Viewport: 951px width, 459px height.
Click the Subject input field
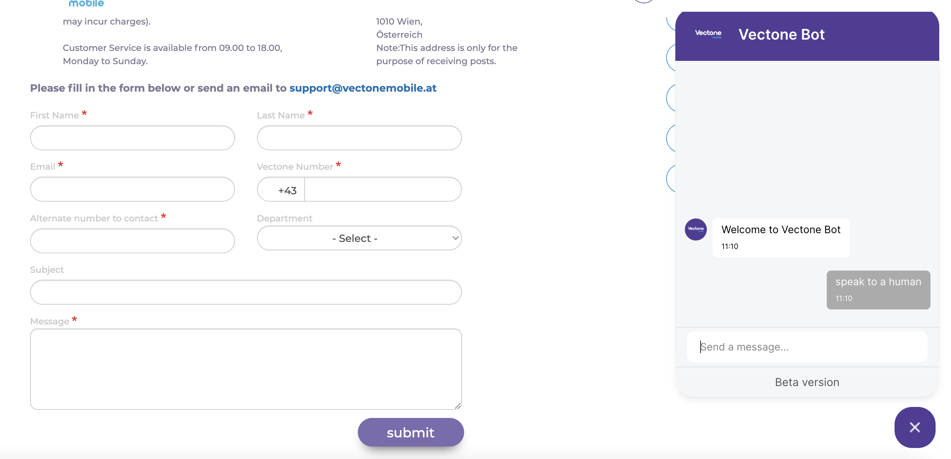[x=245, y=292]
